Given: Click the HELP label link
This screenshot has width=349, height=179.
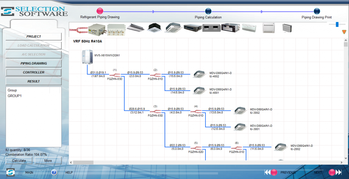Looking at the screenshot, I should click(x=69, y=172).
